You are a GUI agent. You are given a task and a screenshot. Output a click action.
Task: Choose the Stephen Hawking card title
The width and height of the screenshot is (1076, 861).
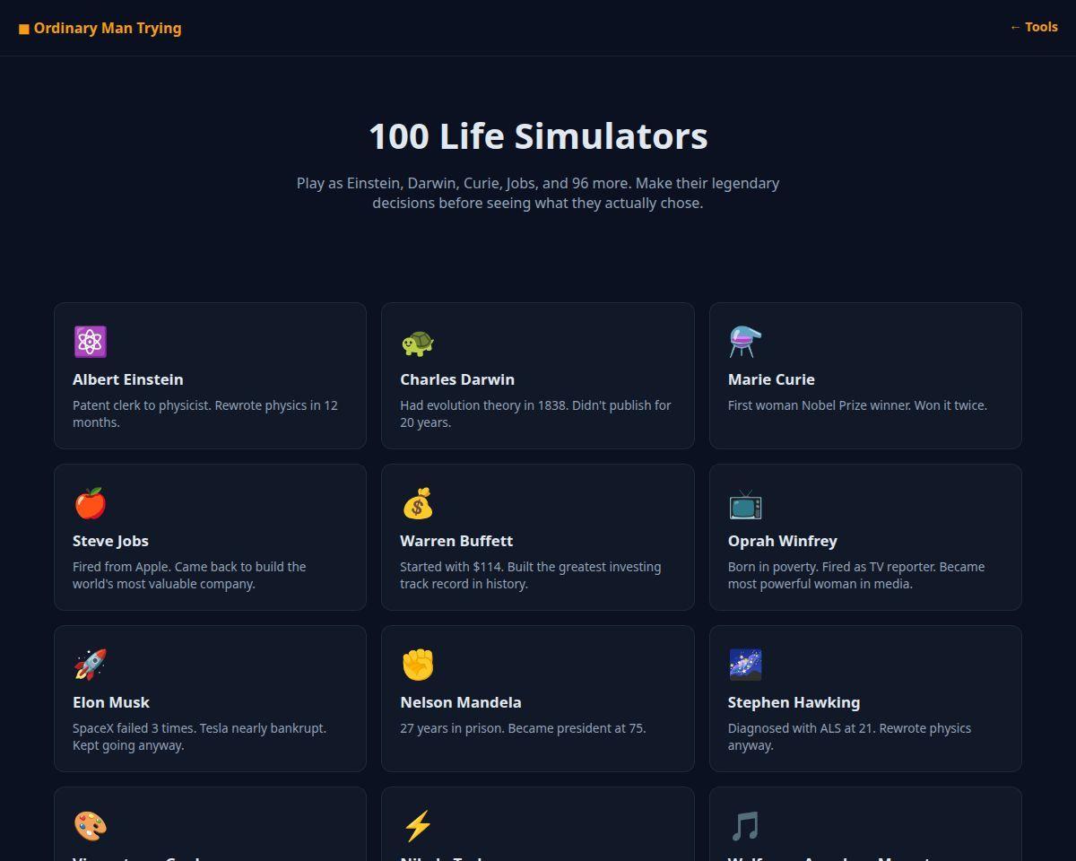(794, 702)
